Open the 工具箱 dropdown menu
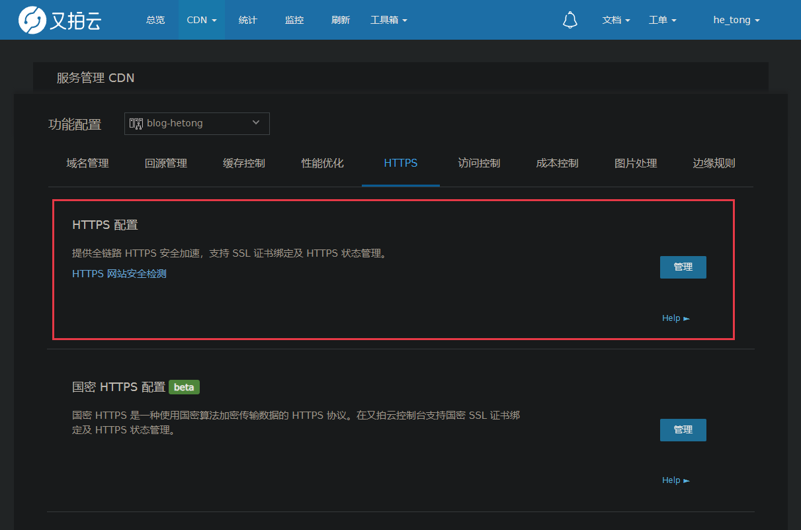The width and height of the screenshot is (801, 530). (x=389, y=20)
